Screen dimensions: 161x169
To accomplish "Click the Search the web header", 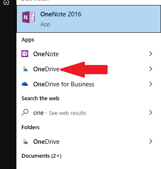I will 40,98.
